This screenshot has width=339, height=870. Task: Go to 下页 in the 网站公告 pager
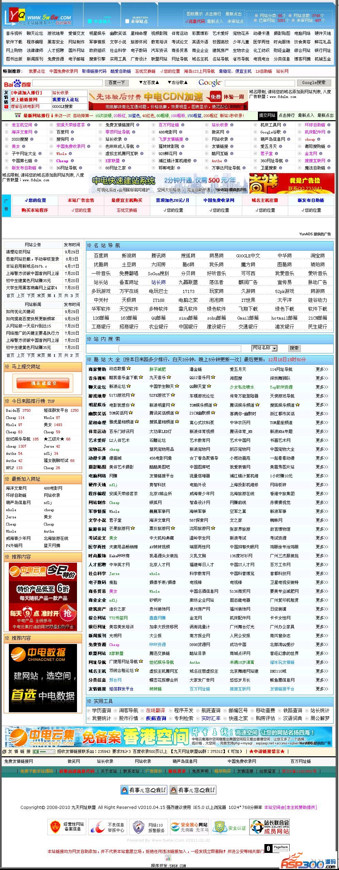[x=31, y=295]
